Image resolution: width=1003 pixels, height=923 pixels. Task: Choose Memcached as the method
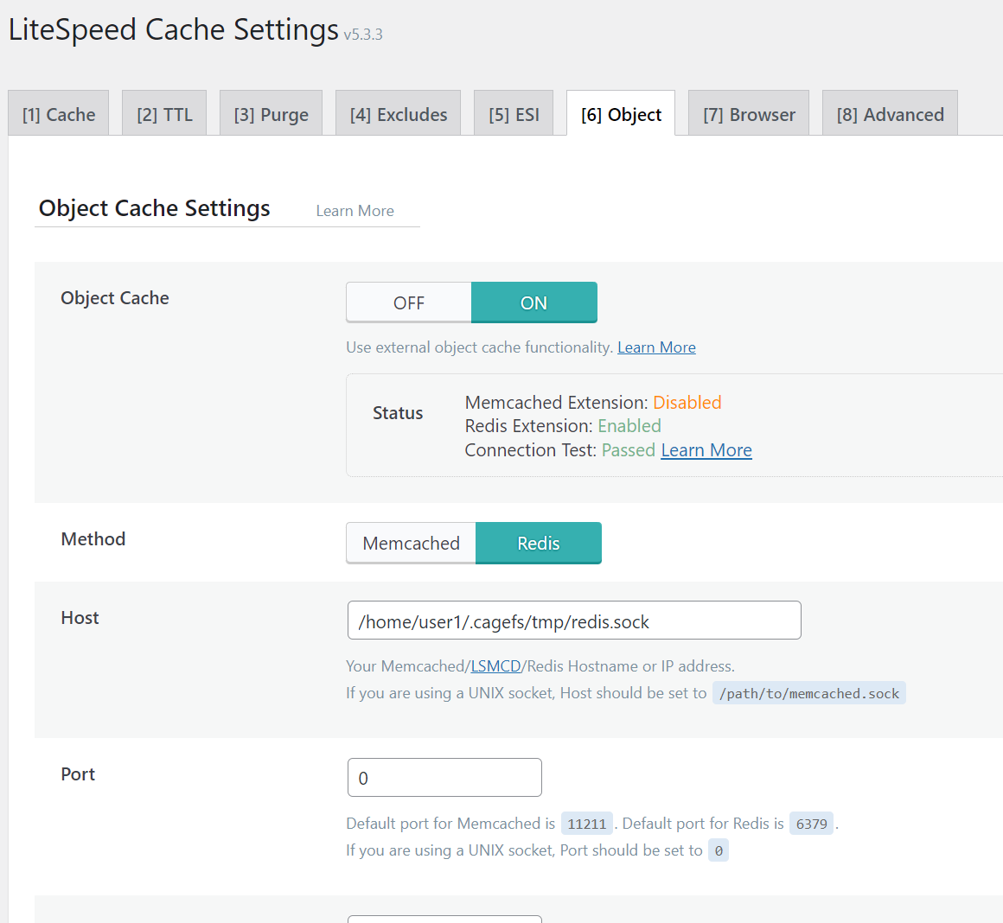click(412, 543)
